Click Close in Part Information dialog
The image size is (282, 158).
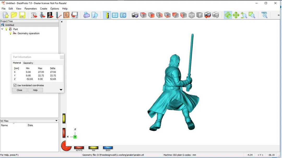[x=19, y=90]
